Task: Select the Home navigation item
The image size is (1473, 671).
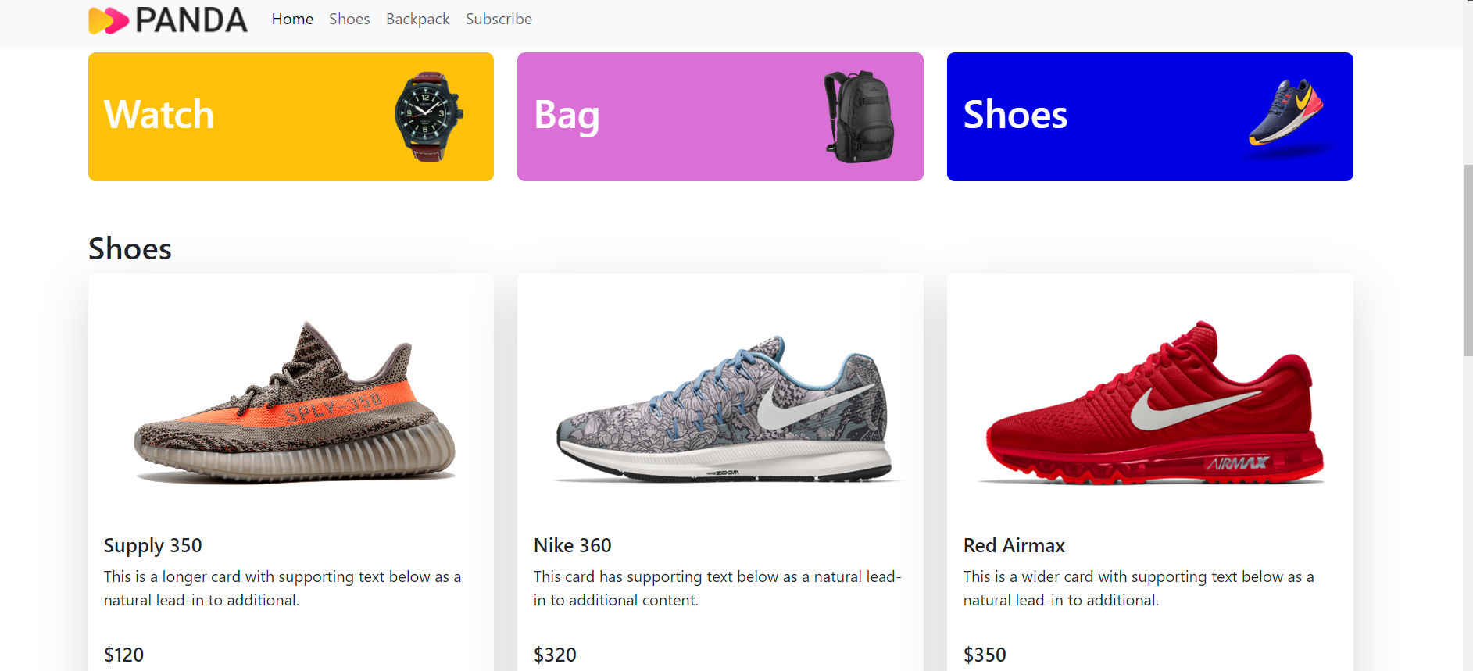Action: point(292,19)
